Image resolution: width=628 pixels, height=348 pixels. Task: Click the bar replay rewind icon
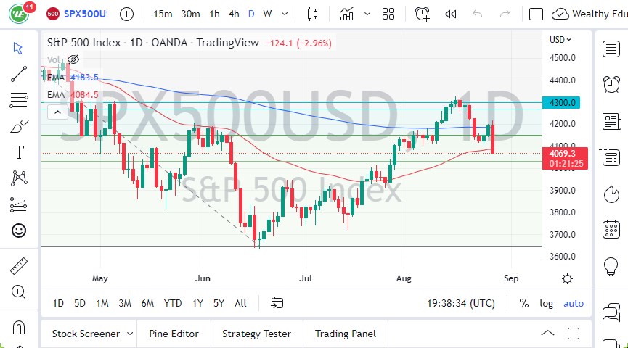(x=451, y=14)
